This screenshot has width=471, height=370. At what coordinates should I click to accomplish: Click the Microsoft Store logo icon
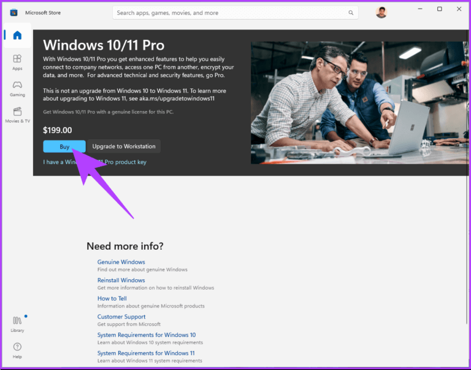pyautogui.click(x=13, y=13)
